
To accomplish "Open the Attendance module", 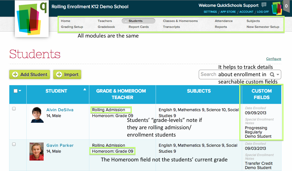I will 224,21.
